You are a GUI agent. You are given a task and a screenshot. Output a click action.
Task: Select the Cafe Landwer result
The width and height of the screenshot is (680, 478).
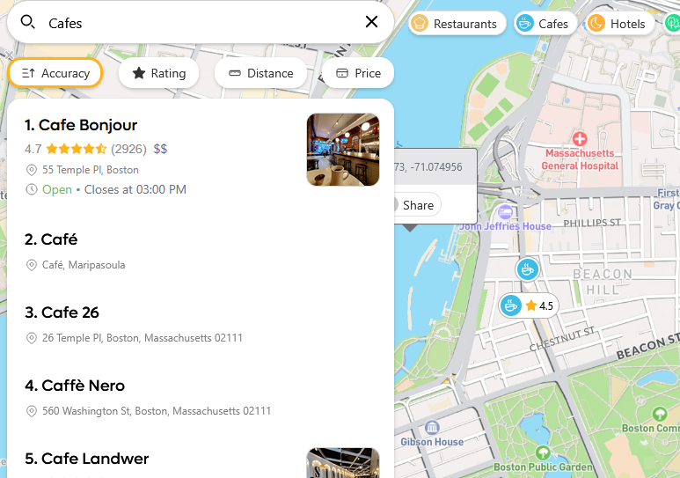(x=86, y=459)
